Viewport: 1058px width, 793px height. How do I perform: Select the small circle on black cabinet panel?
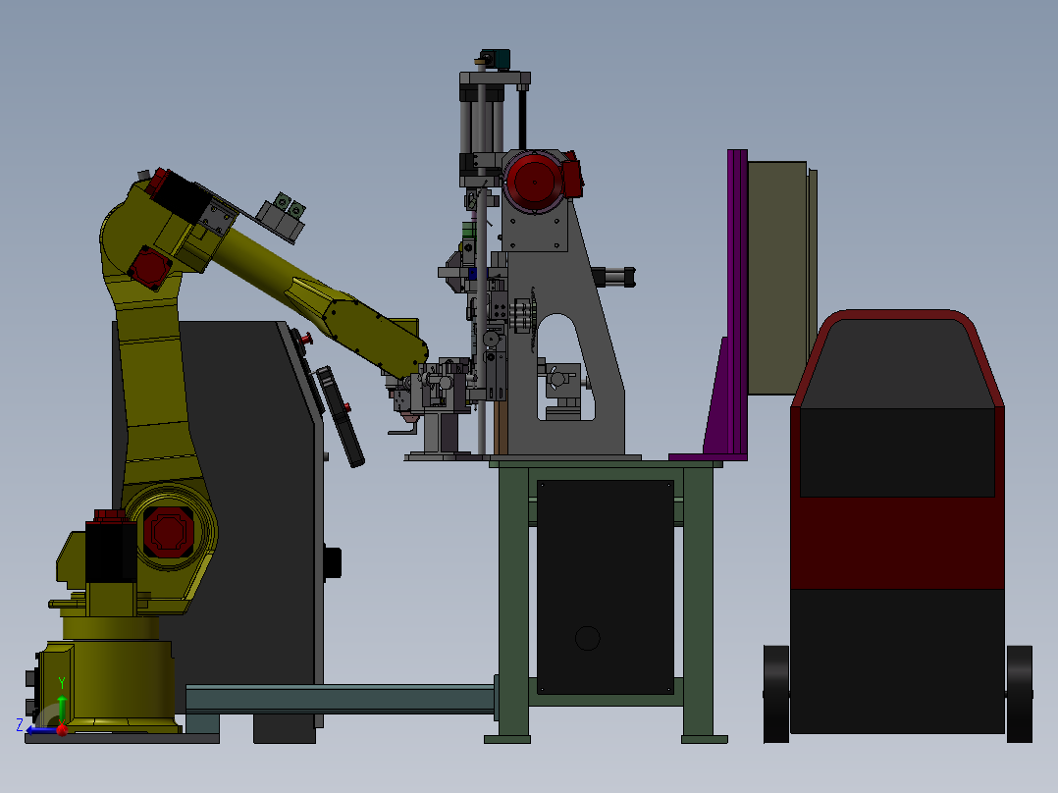pos(587,638)
